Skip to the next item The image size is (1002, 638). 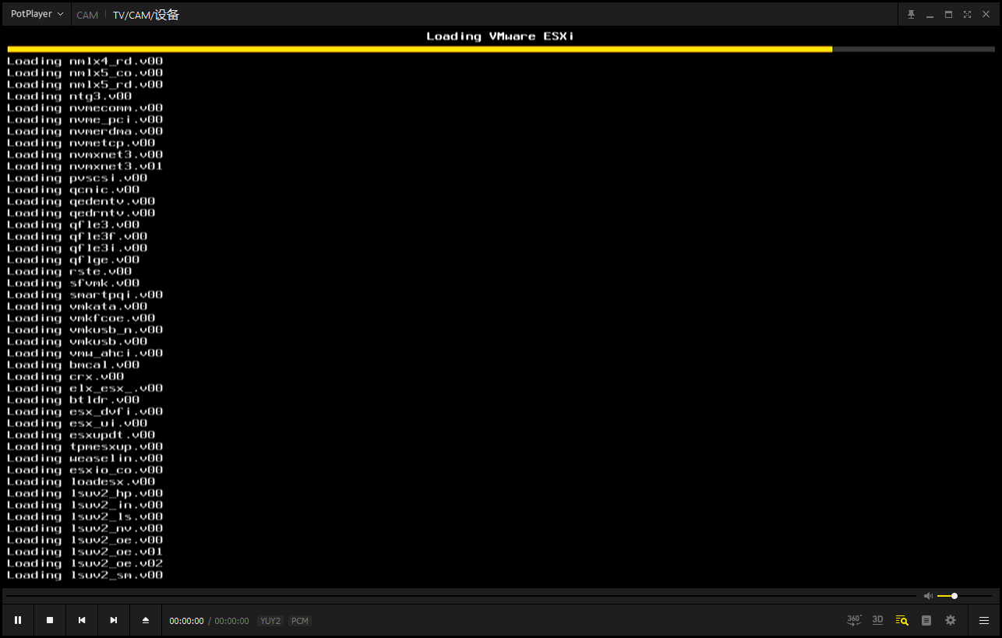114,620
